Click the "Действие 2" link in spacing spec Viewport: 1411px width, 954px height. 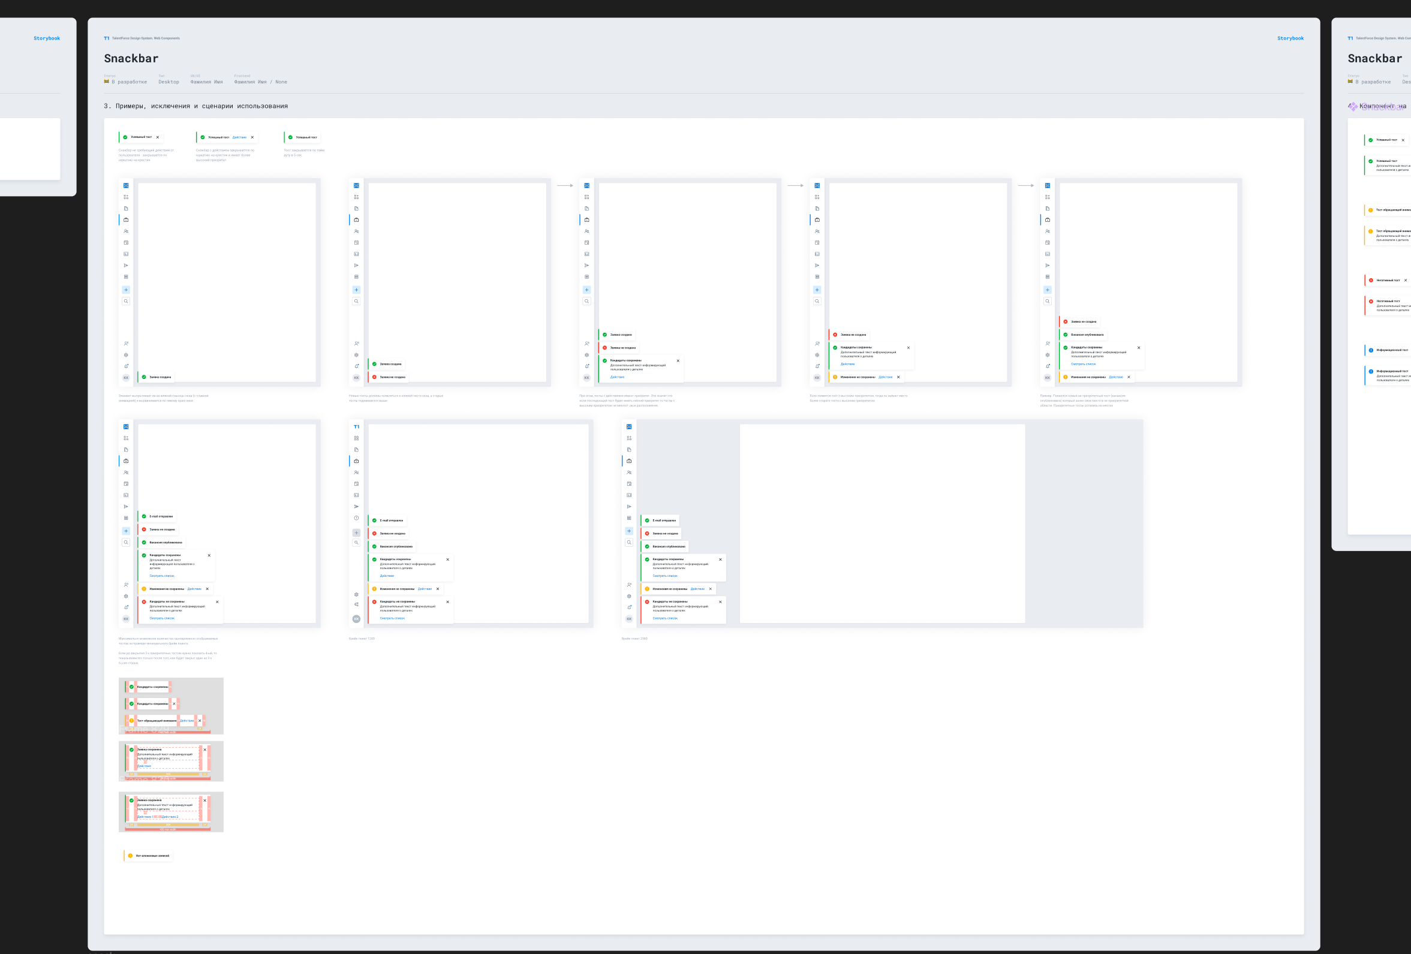pyautogui.click(x=170, y=817)
